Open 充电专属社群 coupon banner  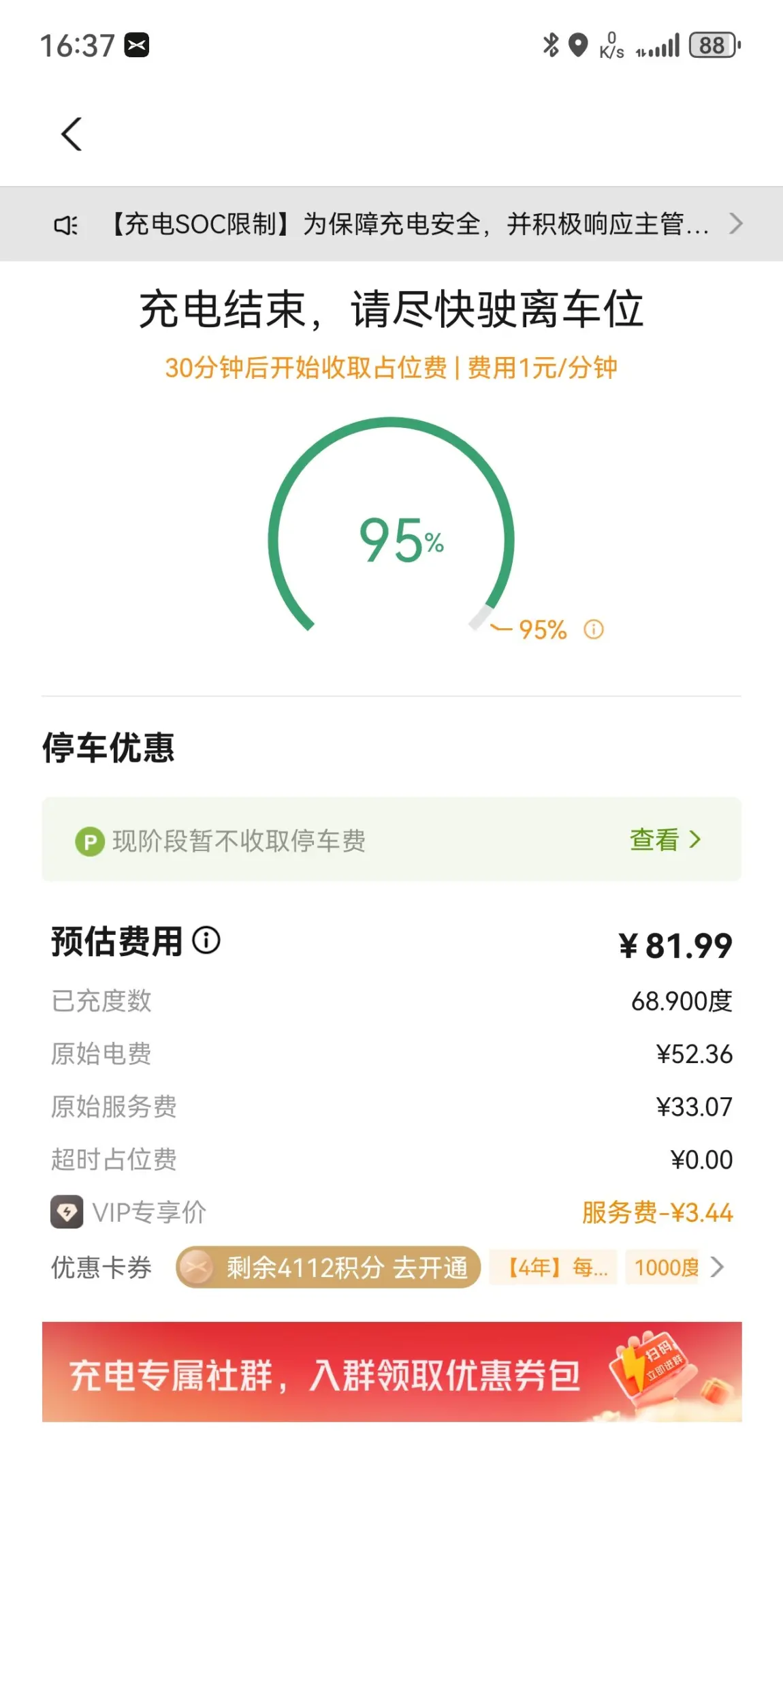[x=391, y=1372]
